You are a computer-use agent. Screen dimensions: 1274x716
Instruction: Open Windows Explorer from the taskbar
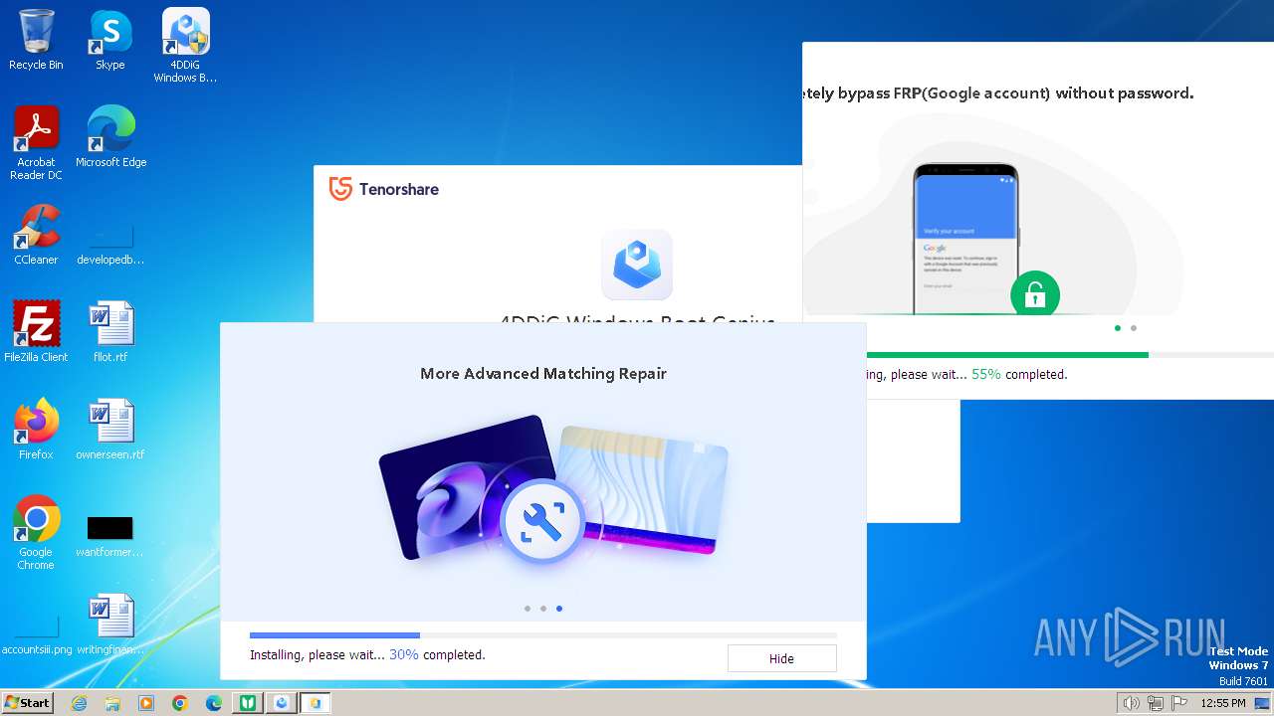(x=112, y=703)
